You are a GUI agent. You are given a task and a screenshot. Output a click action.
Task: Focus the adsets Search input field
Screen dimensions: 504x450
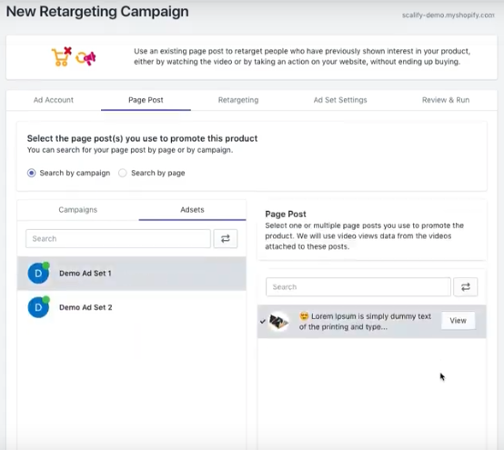click(118, 239)
